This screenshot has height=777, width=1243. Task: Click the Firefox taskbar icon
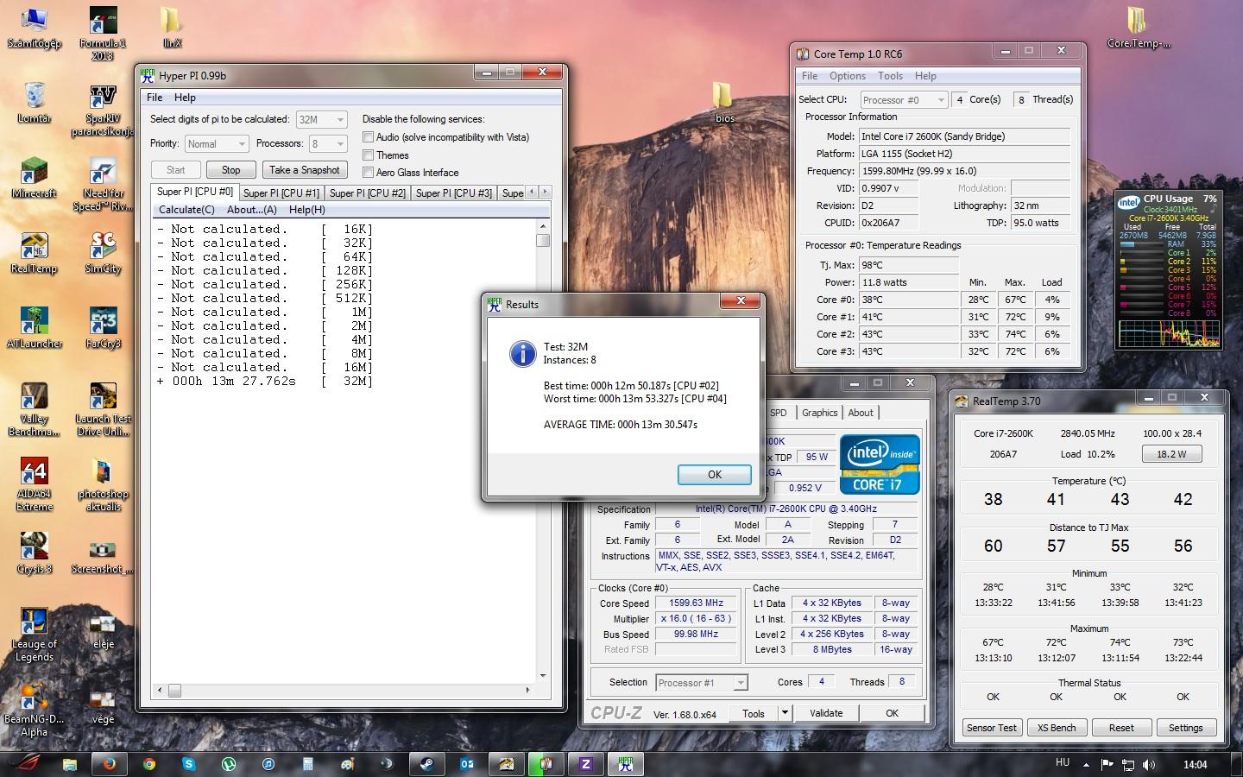tap(109, 763)
